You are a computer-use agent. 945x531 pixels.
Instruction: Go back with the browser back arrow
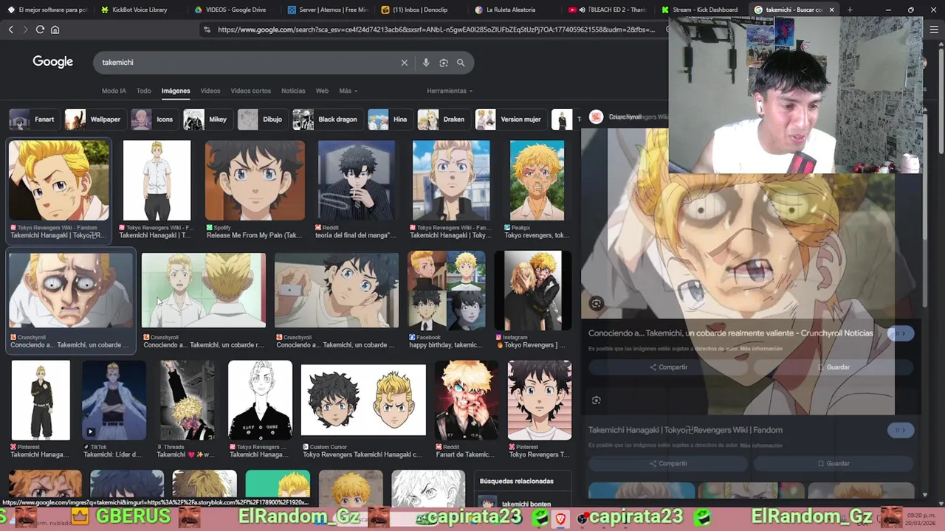(10, 29)
